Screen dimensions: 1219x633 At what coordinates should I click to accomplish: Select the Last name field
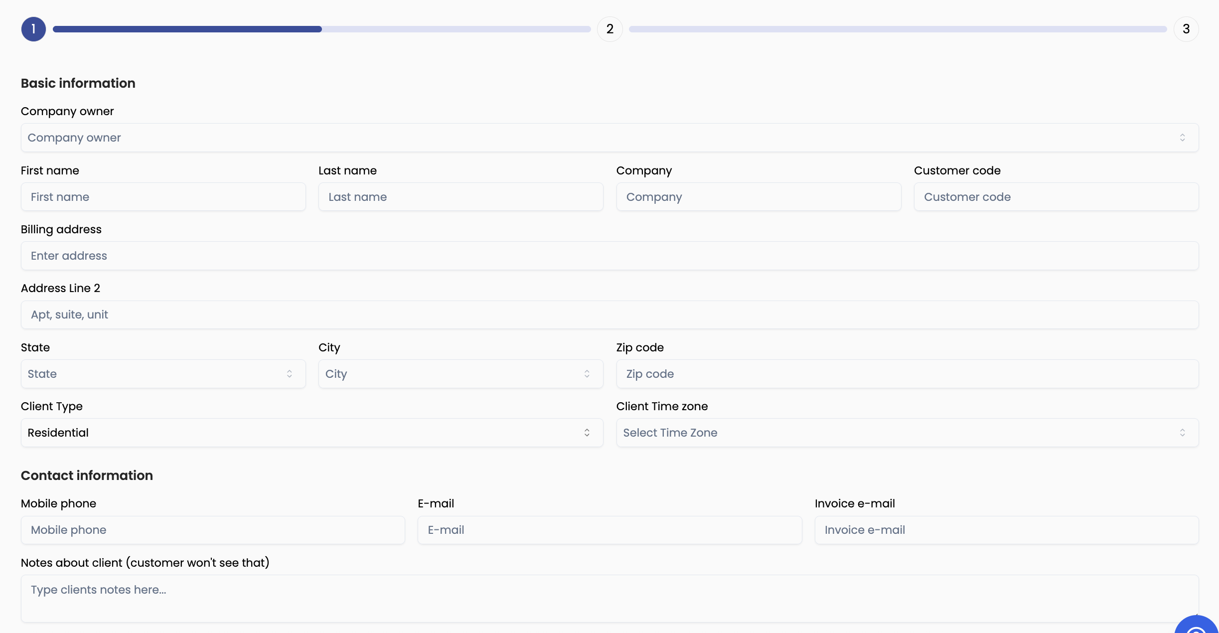(x=460, y=196)
